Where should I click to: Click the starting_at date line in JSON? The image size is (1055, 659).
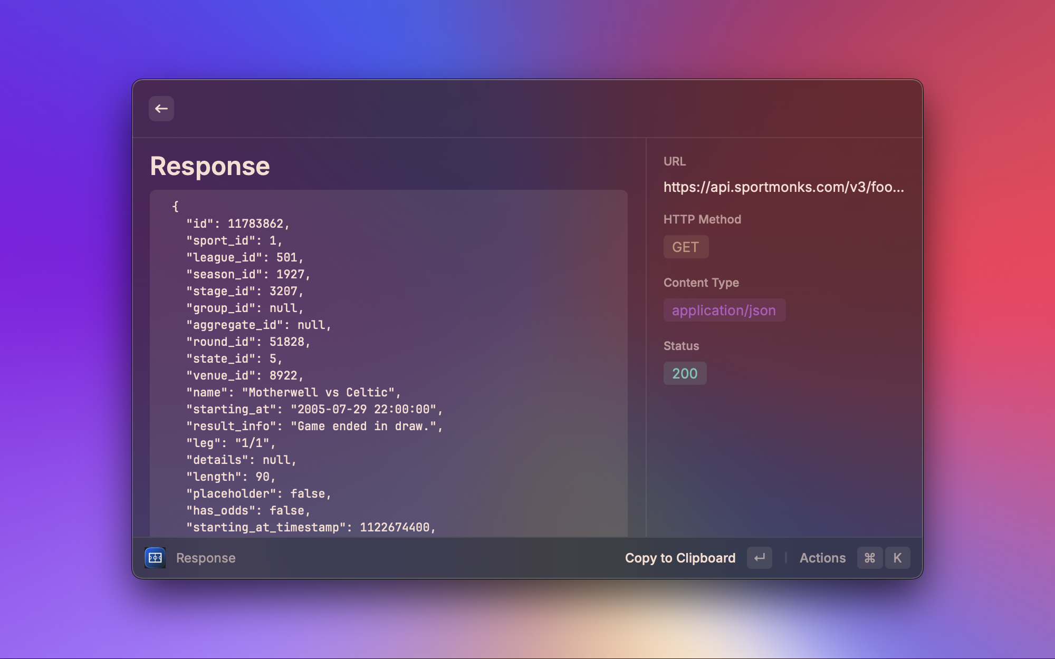[x=314, y=409]
